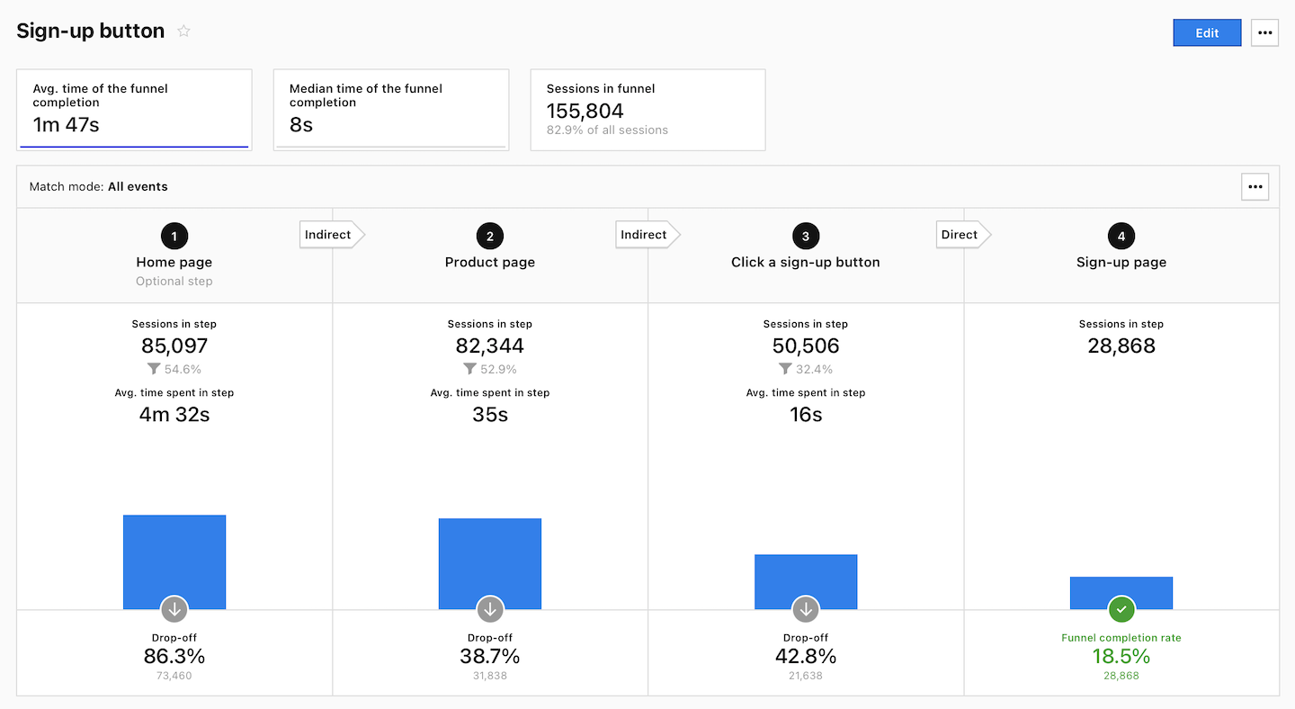1295x709 pixels.
Task: Click the Home page drop-off arrow icon
Action: (x=174, y=609)
